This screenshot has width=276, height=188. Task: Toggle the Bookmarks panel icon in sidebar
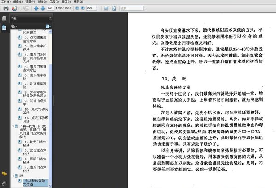(4, 28)
